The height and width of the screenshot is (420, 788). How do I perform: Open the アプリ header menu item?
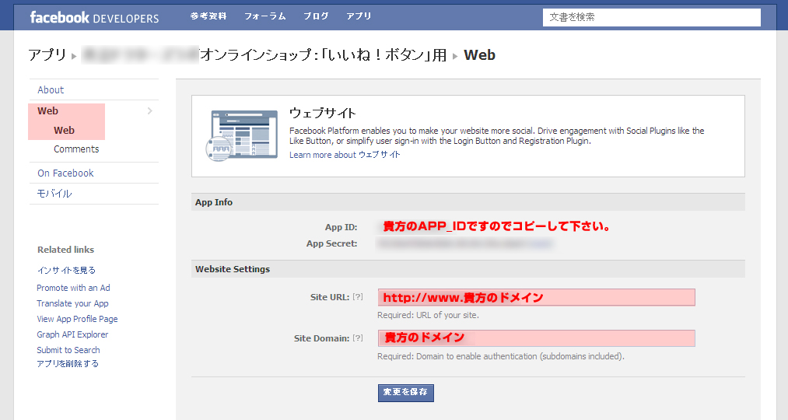point(359,16)
